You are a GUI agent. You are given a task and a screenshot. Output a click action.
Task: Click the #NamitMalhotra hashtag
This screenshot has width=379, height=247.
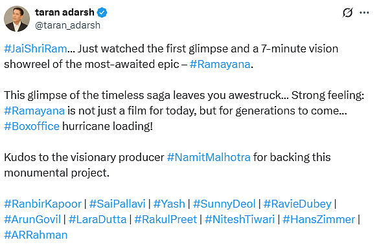click(x=209, y=157)
